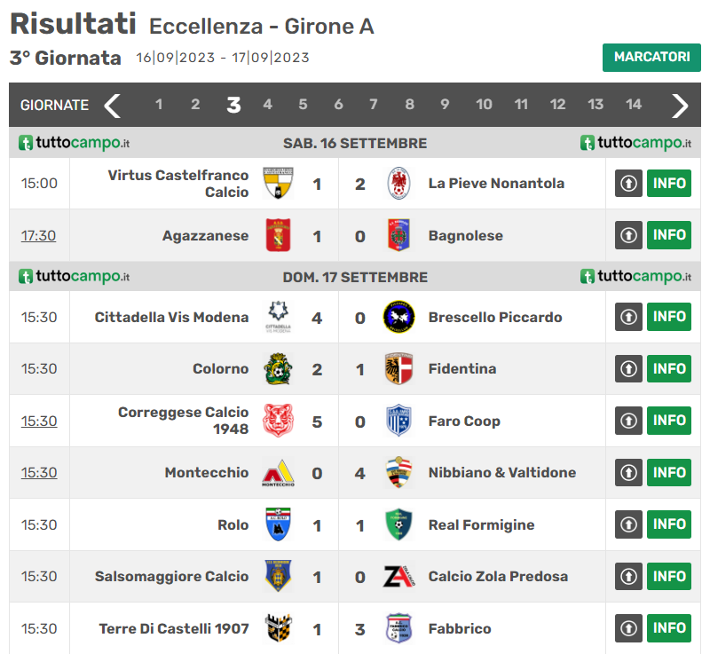
Task: Click the La Pieve Nonantola team crest
Action: (x=398, y=183)
